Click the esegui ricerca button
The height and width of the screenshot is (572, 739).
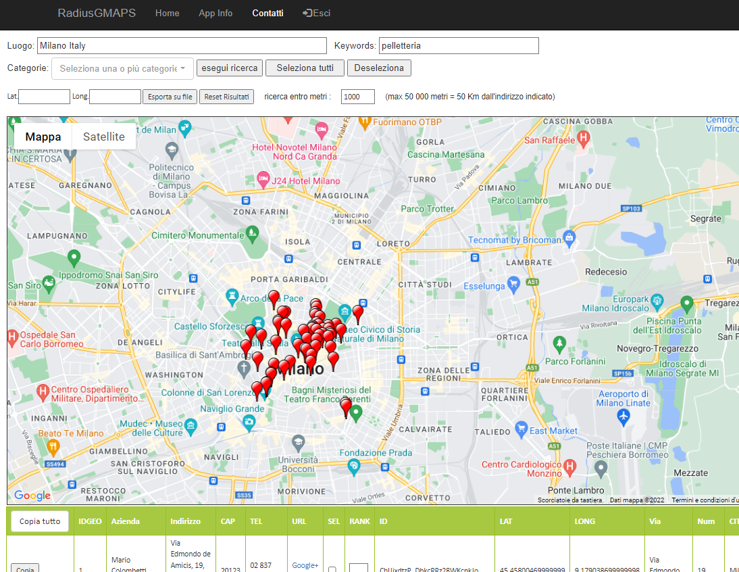point(230,68)
